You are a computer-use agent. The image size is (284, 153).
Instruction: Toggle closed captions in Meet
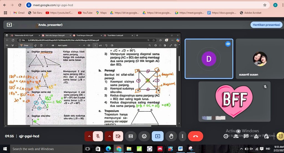[131, 136]
